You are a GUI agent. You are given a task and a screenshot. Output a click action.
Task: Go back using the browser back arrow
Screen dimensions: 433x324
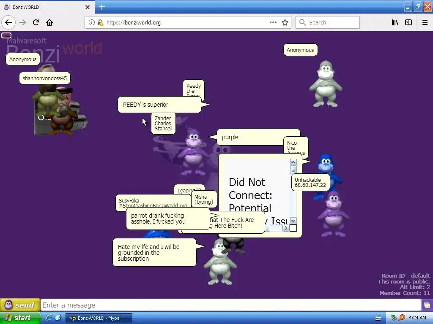pos(8,22)
